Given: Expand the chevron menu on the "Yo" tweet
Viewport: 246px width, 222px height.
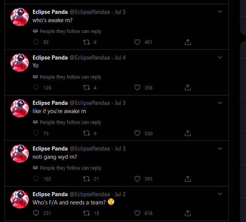Looking at the screenshot, I should [x=220, y=58].
